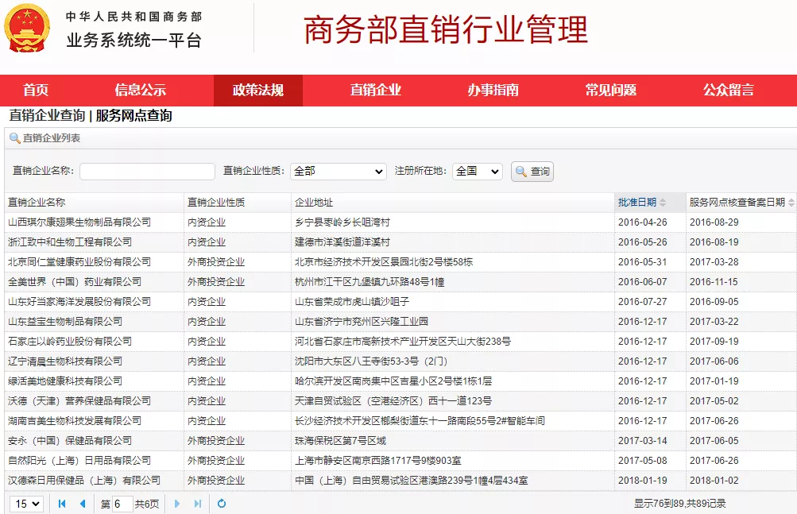
Task: Click filing date 2017-09-19
Action: click(x=714, y=341)
